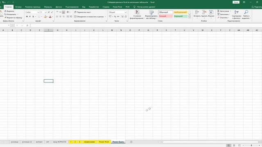
Task: Select the Format Painter brush icon
Action: click(5, 18)
